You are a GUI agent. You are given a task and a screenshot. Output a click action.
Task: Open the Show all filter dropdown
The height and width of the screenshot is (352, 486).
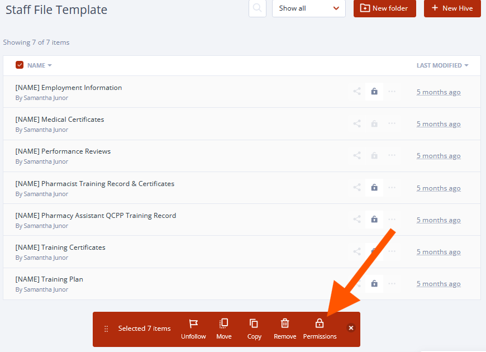pos(309,8)
